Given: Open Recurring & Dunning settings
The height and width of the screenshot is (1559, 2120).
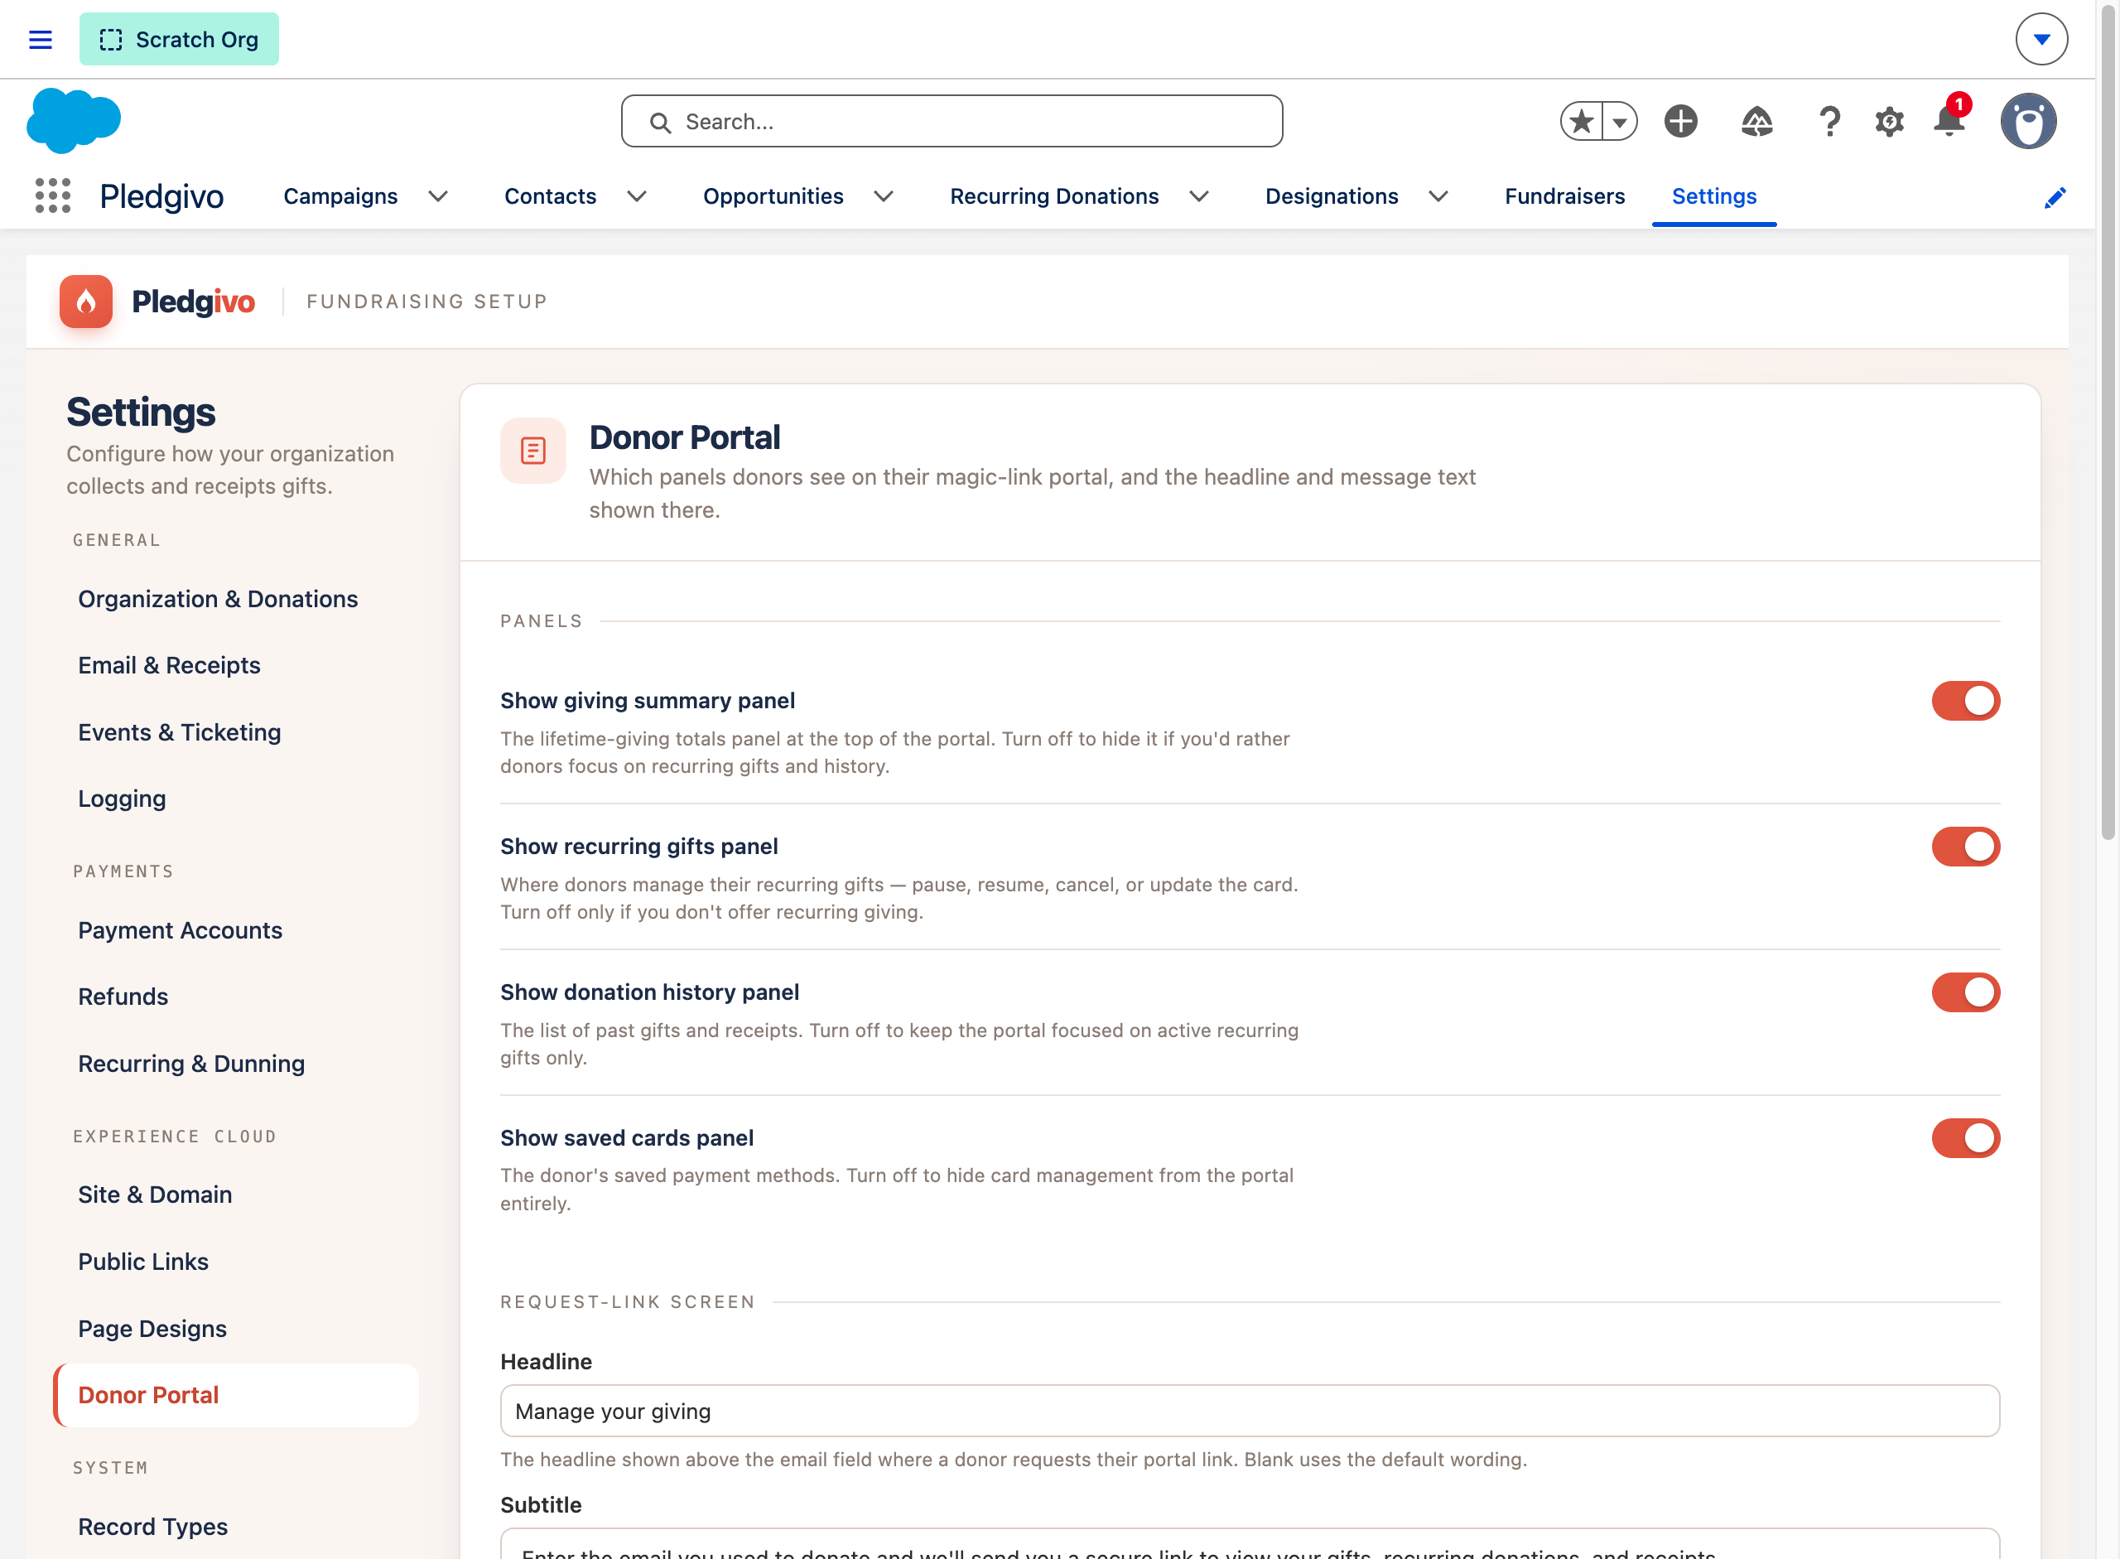Looking at the screenshot, I should [x=236, y=1064].
